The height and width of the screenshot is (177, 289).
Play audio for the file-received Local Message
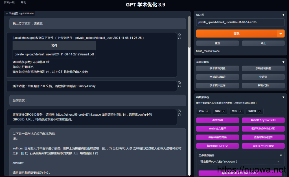179,38
